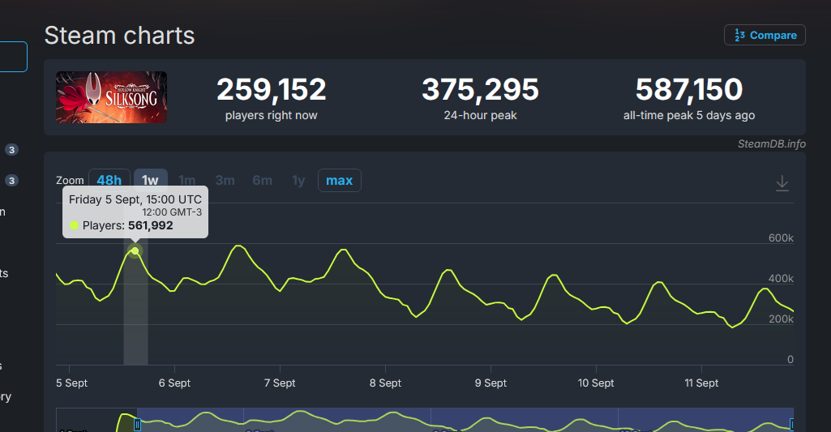Click the left navigator range handle
This screenshot has height=432, width=831.
(137, 424)
